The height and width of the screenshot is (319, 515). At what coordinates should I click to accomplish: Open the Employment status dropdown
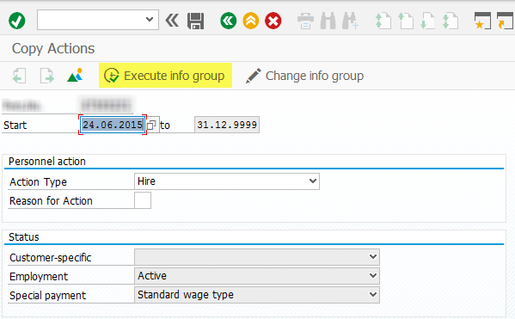pyautogui.click(x=257, y=276)
